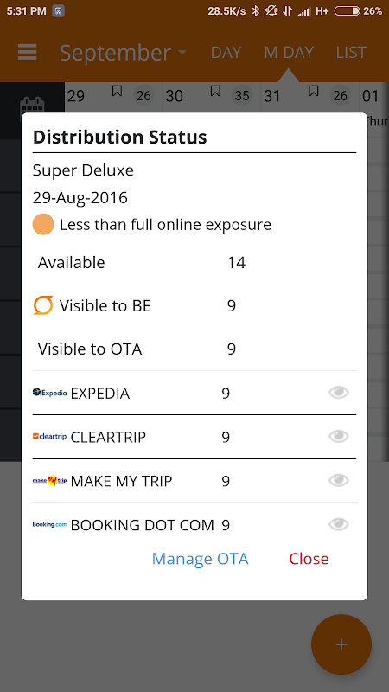The image size is (389, 692).
Task: Toggle the EXPEDIA visibility eye icon
Action: coord(339,393)
